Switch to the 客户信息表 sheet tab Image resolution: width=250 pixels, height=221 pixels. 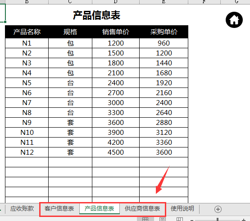59,208
